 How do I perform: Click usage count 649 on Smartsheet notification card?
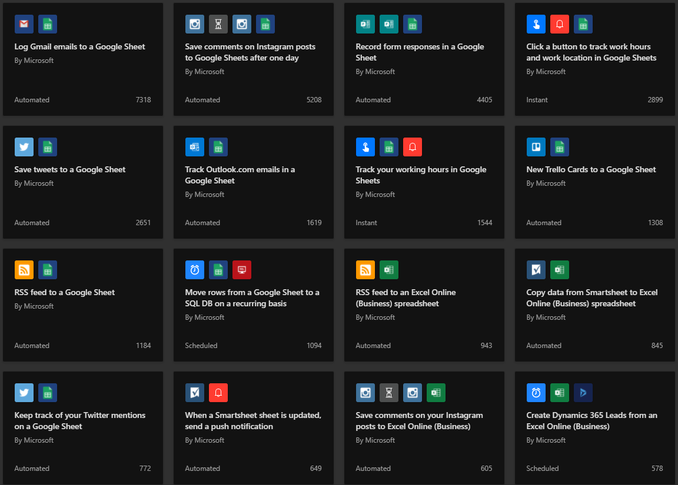315,469
